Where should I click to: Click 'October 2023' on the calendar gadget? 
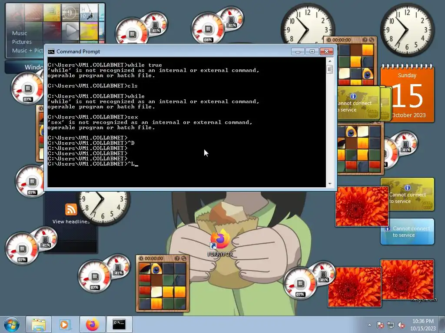point(408,115)
